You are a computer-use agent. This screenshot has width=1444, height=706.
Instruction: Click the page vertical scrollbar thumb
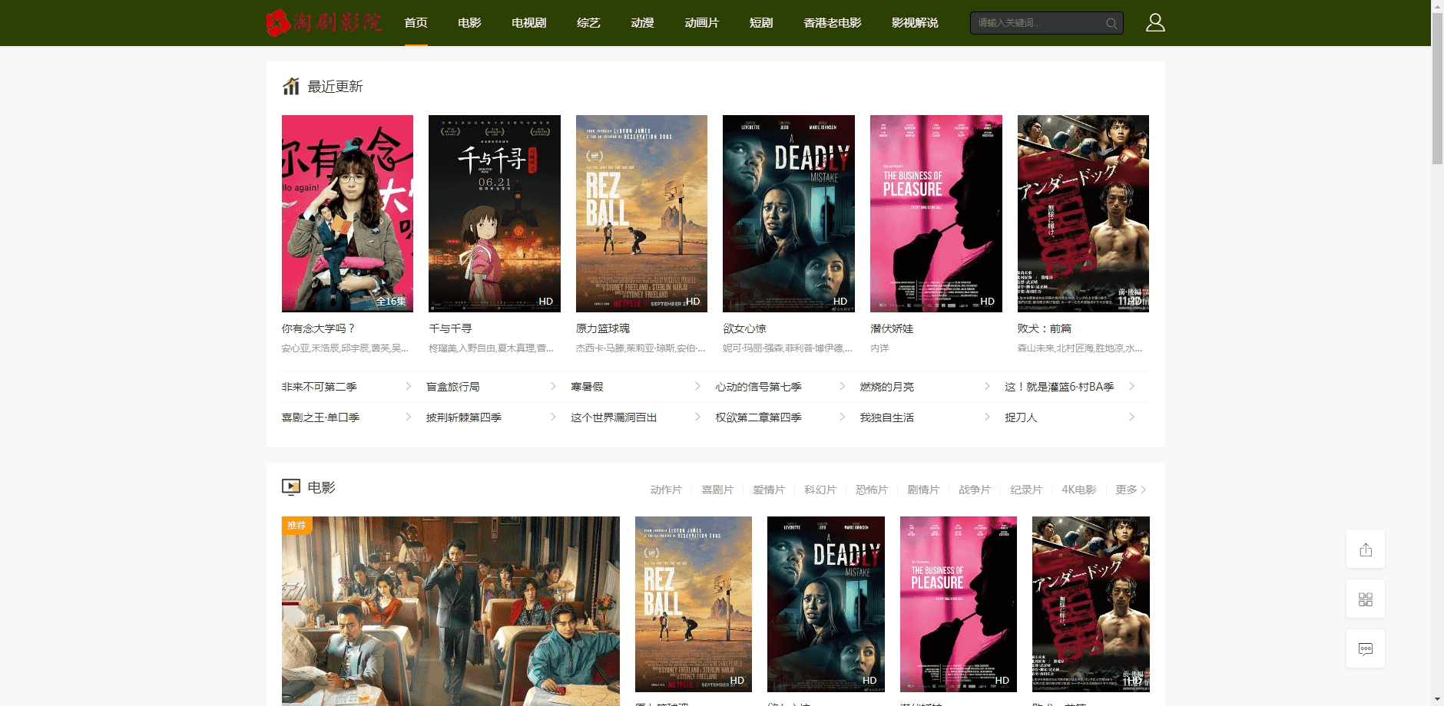pyautogui.click(x=1437, y=88)
